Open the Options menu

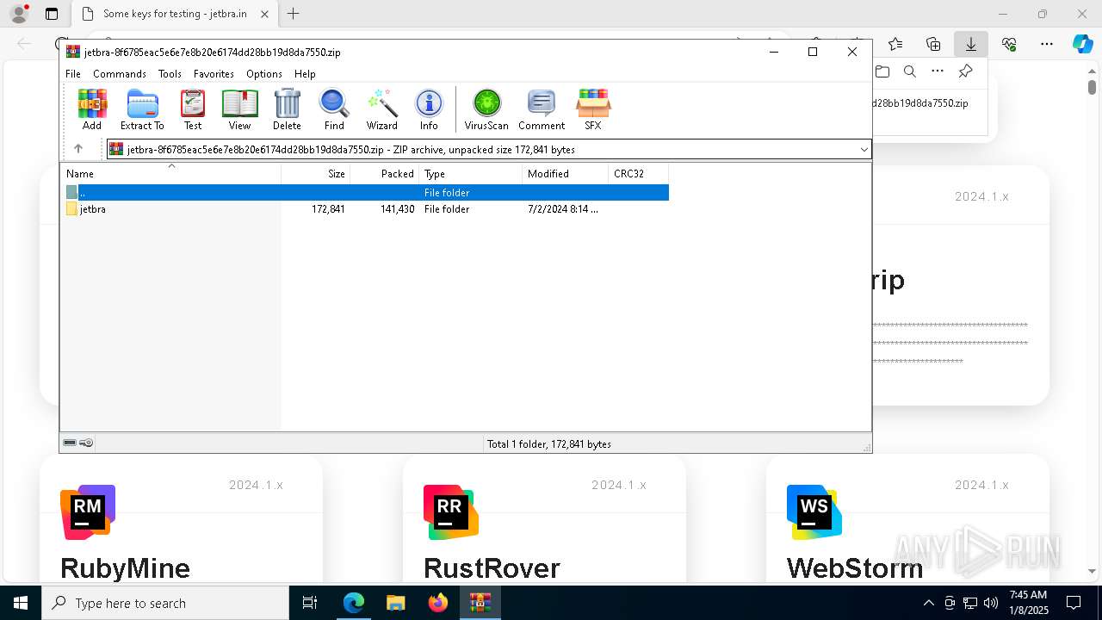tap(264, 74)
